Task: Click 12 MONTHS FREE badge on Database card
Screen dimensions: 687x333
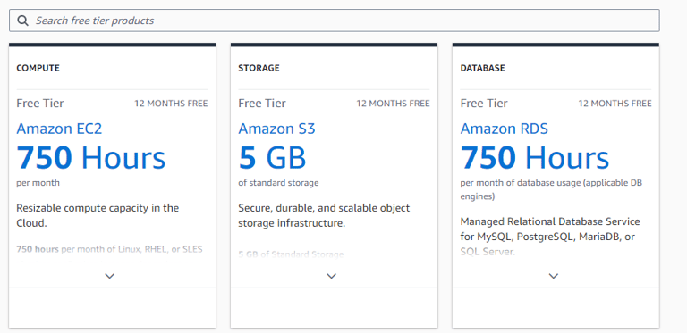Action: click(615, 104)
